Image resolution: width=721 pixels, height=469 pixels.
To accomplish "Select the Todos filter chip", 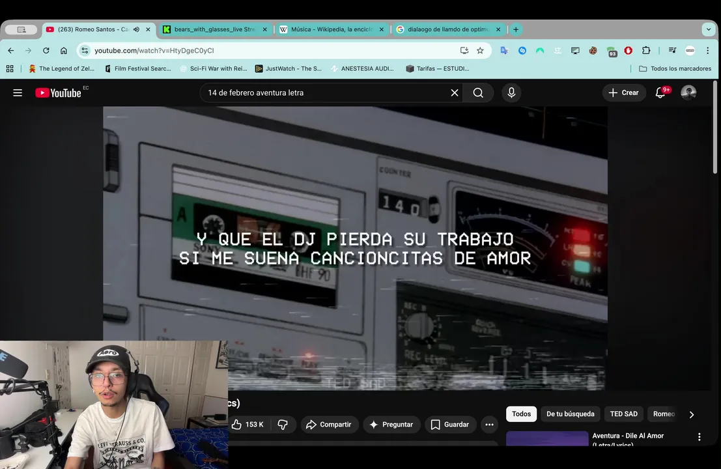I will coord(521,414).
